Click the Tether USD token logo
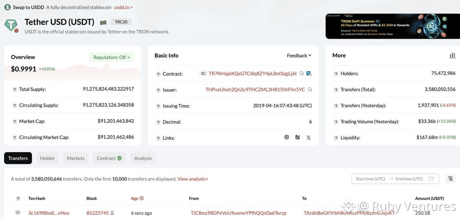The width and height of the screenshot is (460, 219). pyautogui.click(x=11, y=25)
